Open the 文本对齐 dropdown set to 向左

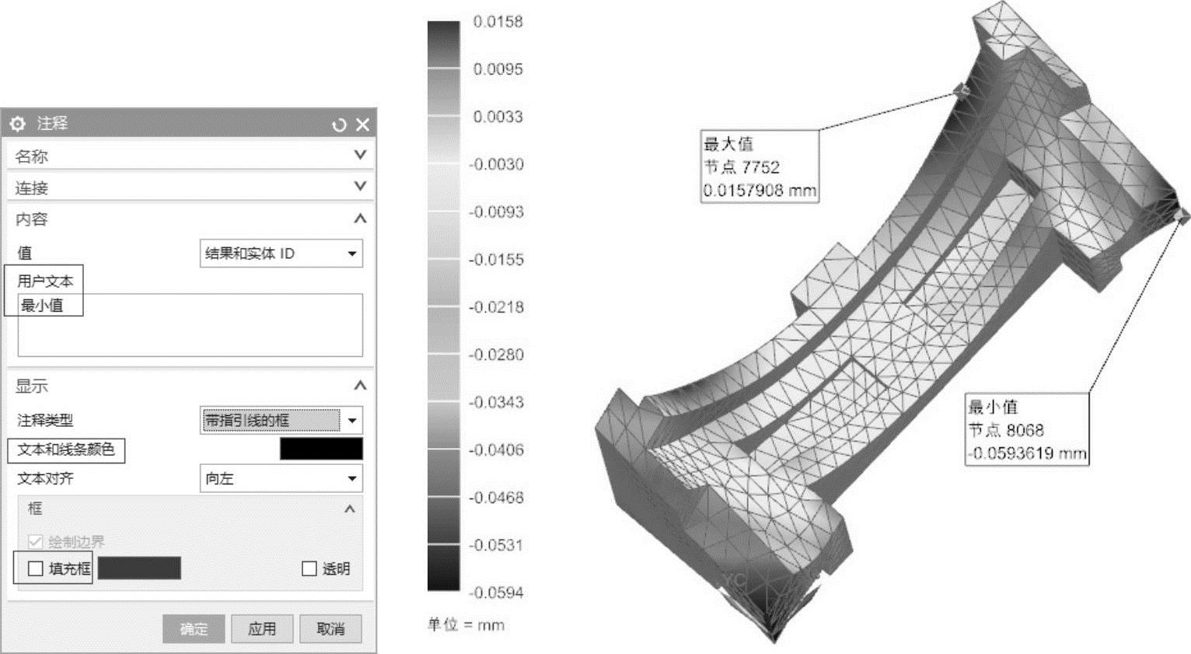(x=281, y=478)
